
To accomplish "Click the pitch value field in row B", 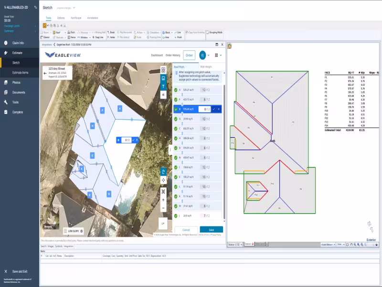I will tap(204, 109).
